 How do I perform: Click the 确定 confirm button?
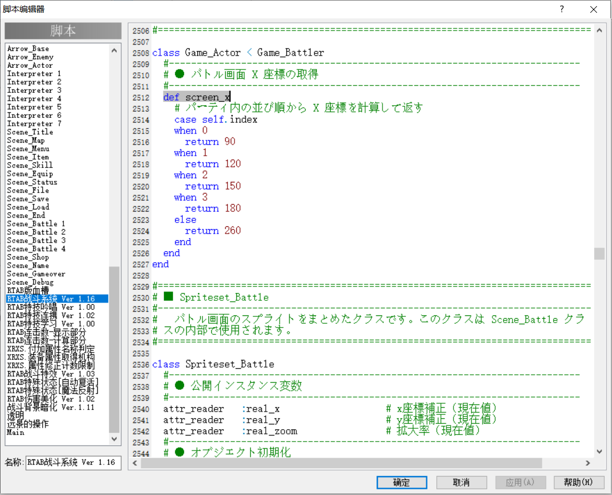[x=402, y=483]
